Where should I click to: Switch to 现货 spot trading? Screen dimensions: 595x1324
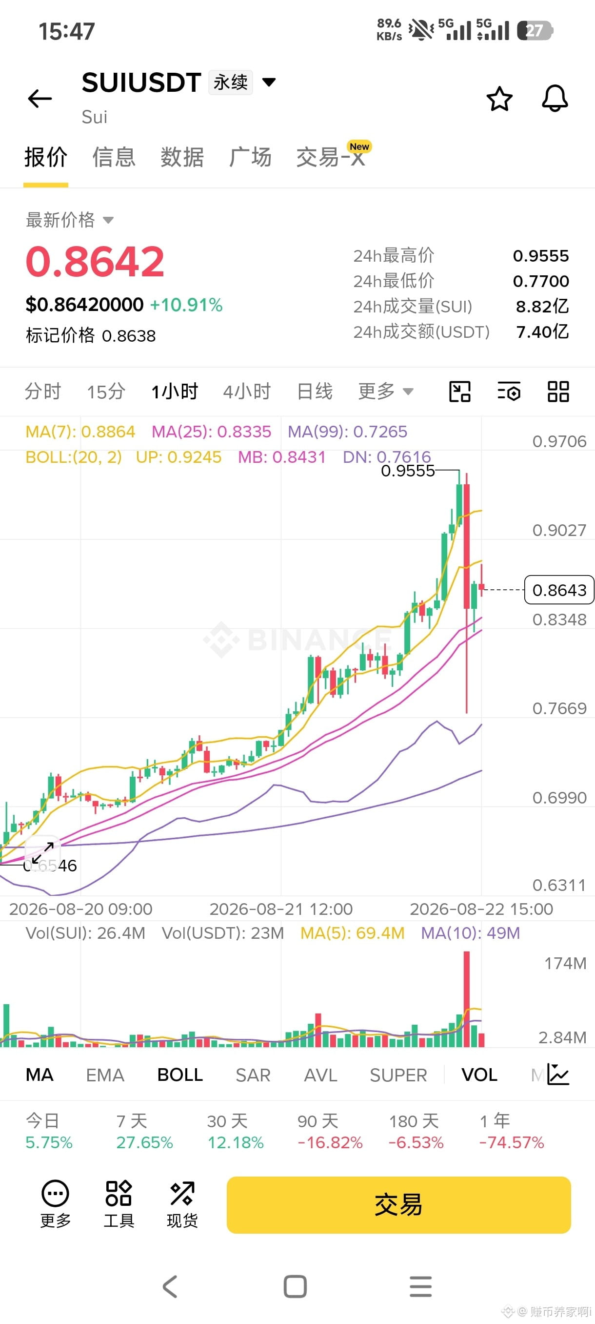click(x=182, y=1204)
